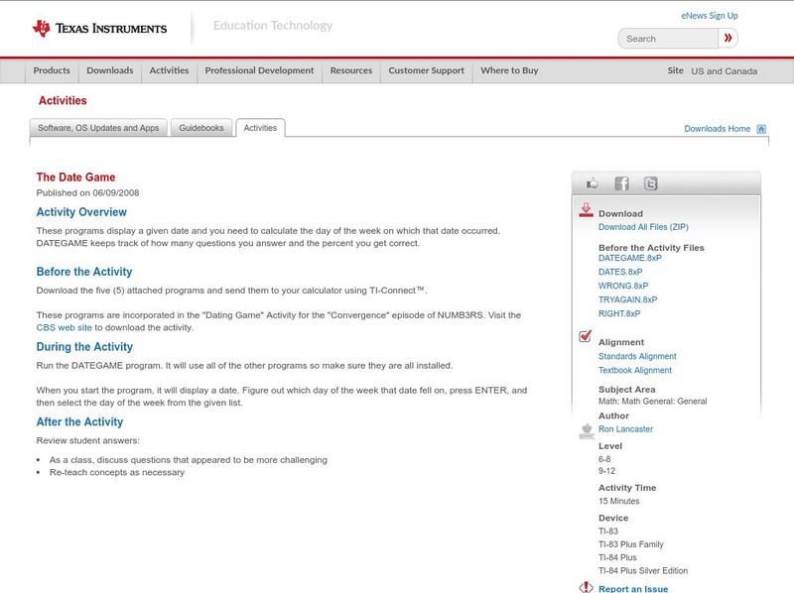Viewport: 794px width, 593px height.
Task: Click inside the Search input field
Action: click(665, 37)
